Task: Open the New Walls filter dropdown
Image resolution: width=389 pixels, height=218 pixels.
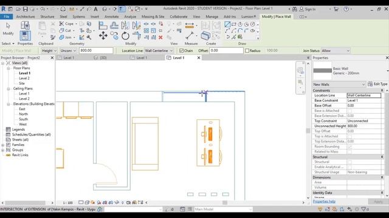Action: [x=339, y=84]
